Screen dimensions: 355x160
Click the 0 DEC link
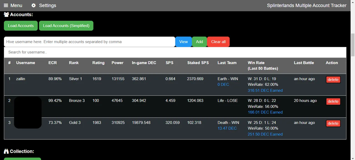(223, 85)
